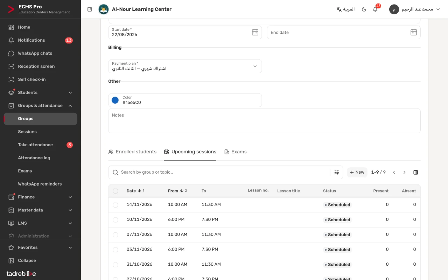Click the Collapse sidebar icon at bottom
The image size is (448, 280).
coord(11,260)
